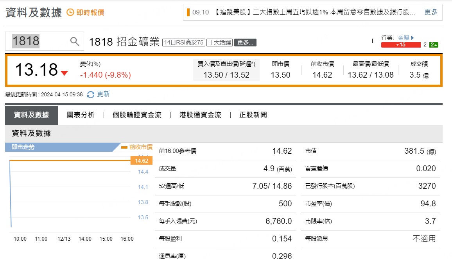The height and width of the screenshot is (259, 452).
Task: Click the 十大活躍 tag
Action: tap(219, 43)
